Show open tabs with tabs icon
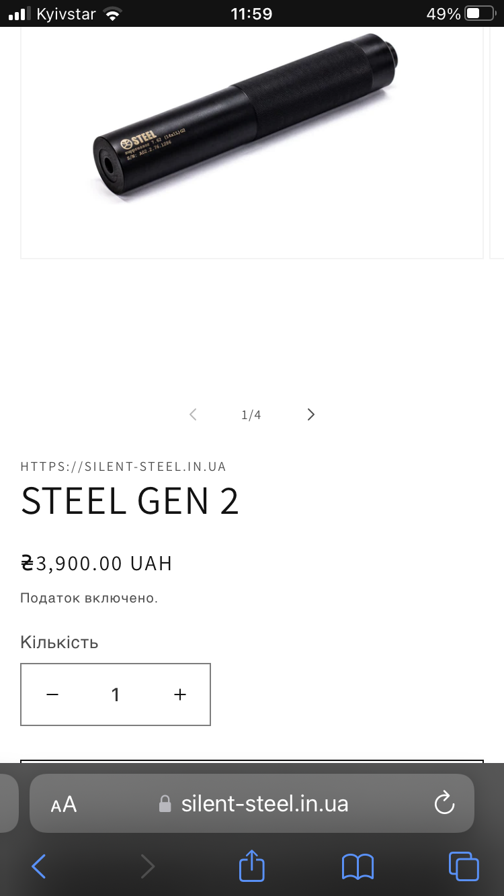The image size is (504, 896). (464, 866)
